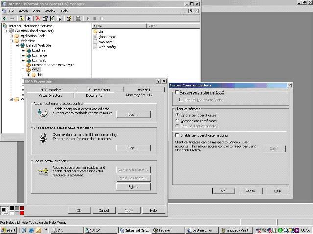Screen dimensions: 313x234
Task: Click the Properties icon in IIS toolbar
Action: [45, 18]
